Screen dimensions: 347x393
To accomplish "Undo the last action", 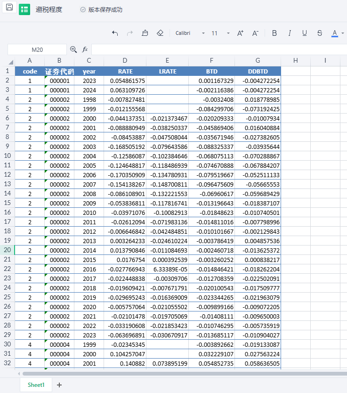I will (x=115, y=33).
